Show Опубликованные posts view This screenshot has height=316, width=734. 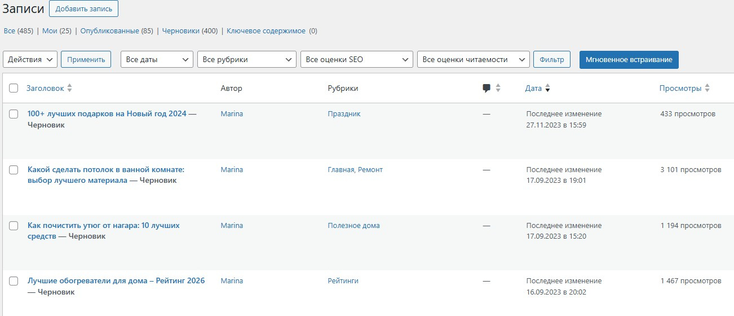109,31
